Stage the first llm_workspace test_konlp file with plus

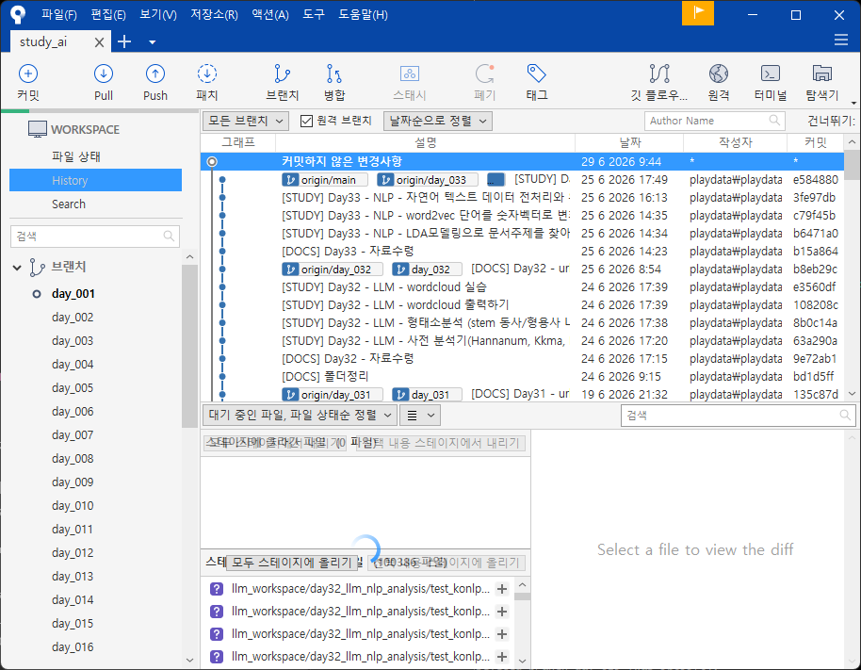click(x=502, y=589)
